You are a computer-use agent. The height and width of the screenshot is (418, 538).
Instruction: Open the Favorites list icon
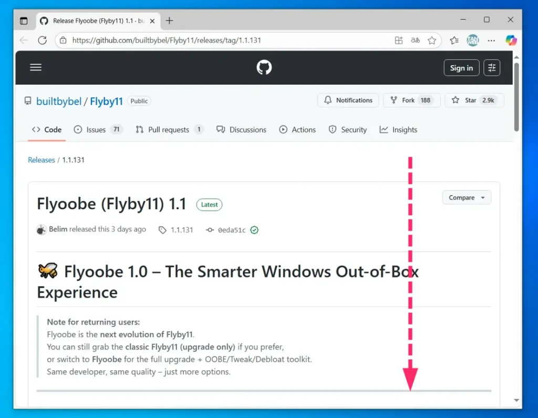pyautogui.click(x=454, y=40)
